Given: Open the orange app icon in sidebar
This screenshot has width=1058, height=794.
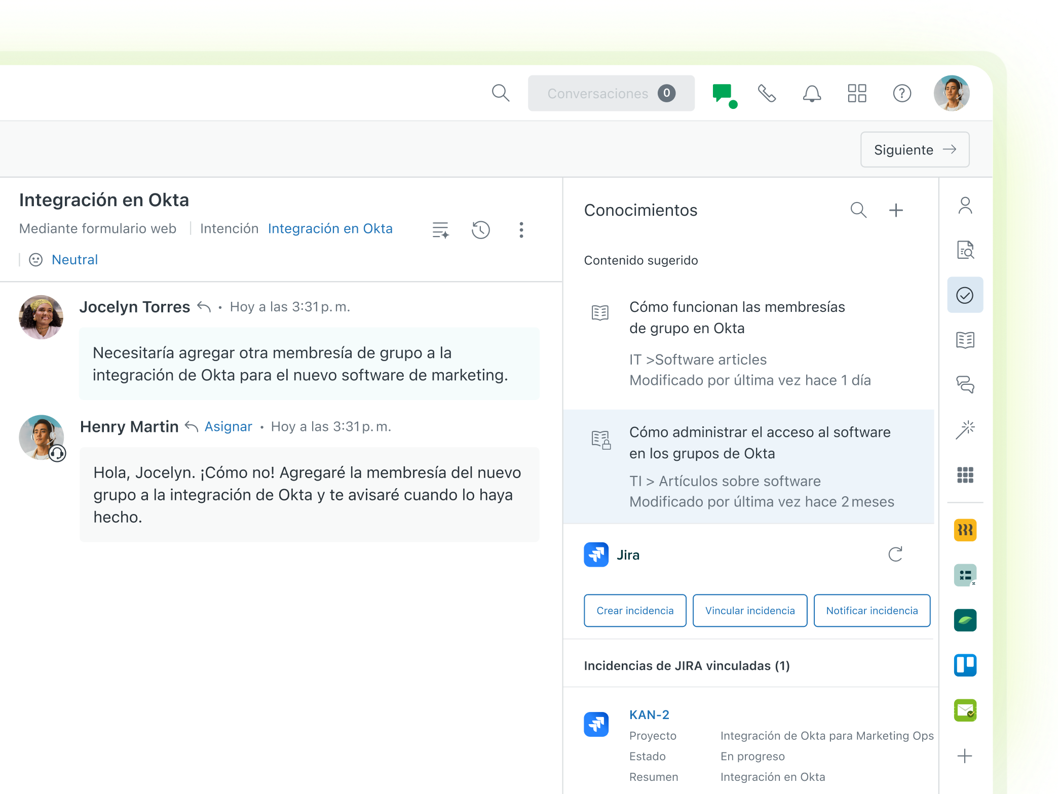Looking at the screenshot, I should (x=965, y=530).
